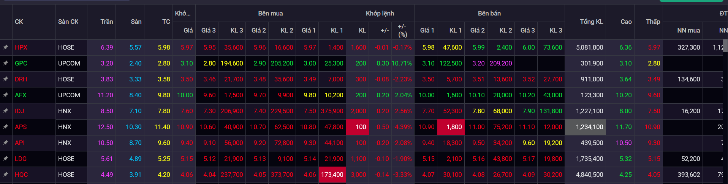Unpin the HPX stock row
The image size is (728, 184).
coord(6,47)
